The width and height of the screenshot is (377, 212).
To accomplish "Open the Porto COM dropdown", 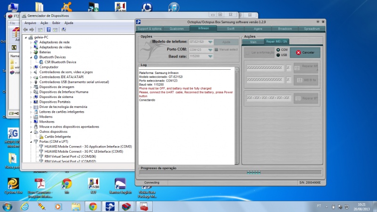I will tap(210, 50).
